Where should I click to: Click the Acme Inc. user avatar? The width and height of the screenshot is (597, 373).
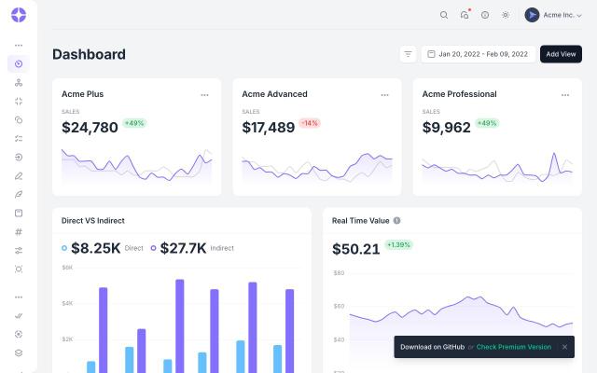click(532, 15)
